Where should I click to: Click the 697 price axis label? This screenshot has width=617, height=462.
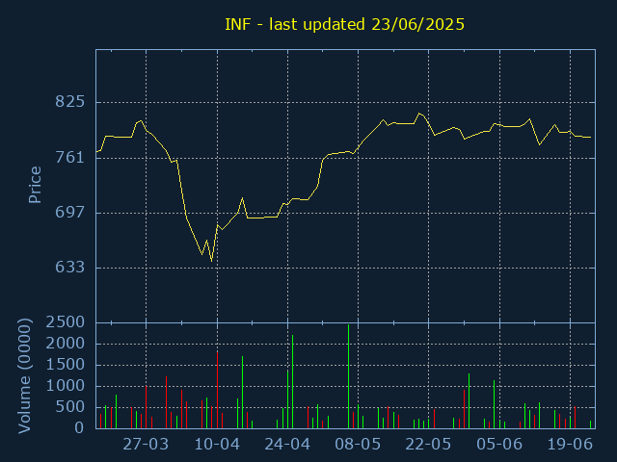click(70, 212)
